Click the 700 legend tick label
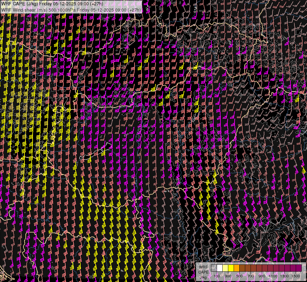The image size is (307, 282). (x=251, y=276)
